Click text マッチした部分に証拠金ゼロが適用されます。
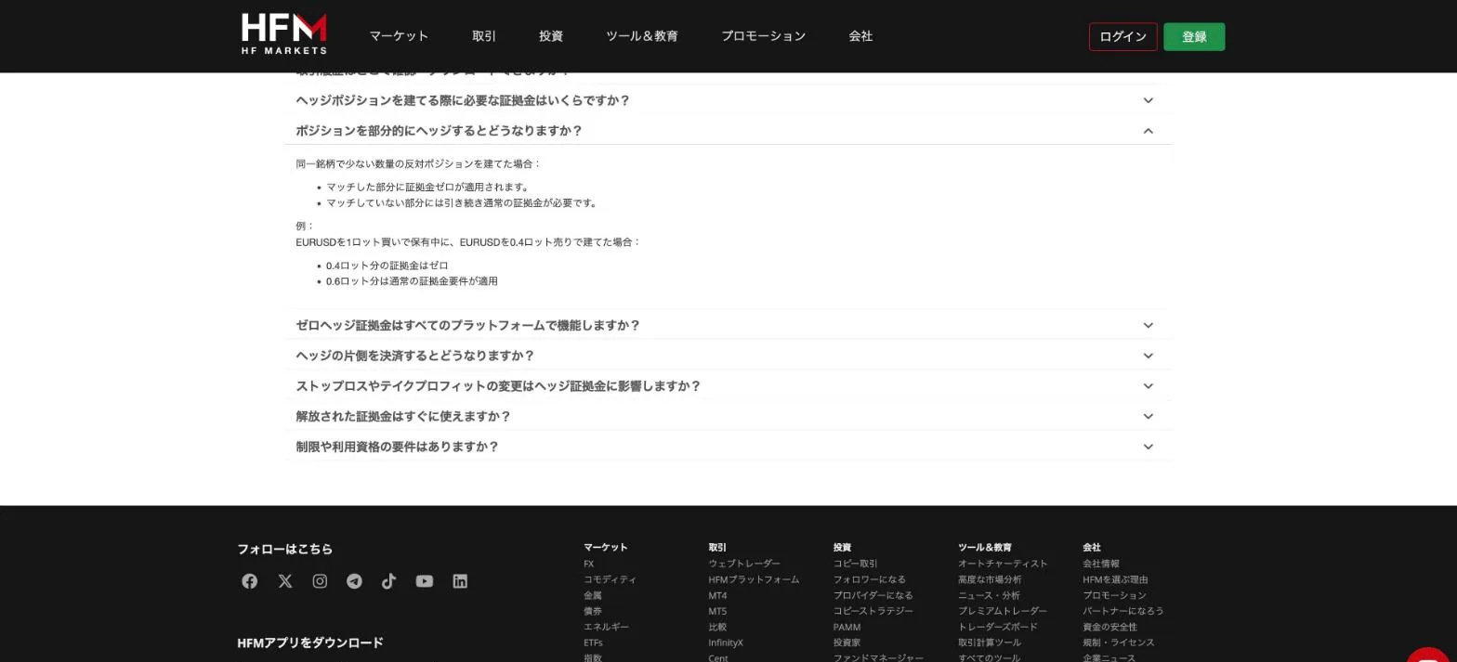 [428, 187]
